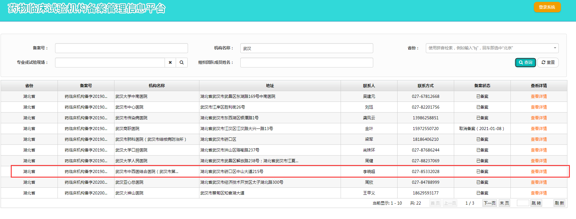Open 查看详情 for 武汉火神山医院
The image size is (576, 219).
(538, 193)
